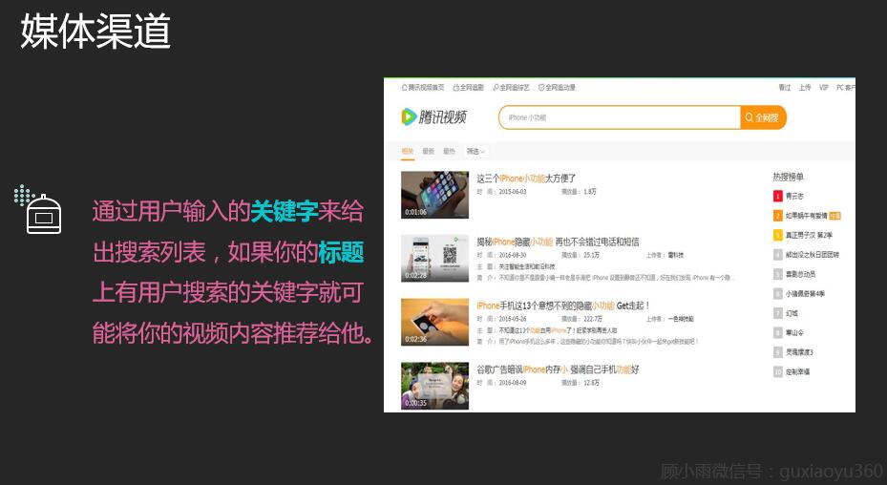Focus the search box containing iPhone 小功能
The height and width of the screenshot is (485, 887).
coord(620,117)
